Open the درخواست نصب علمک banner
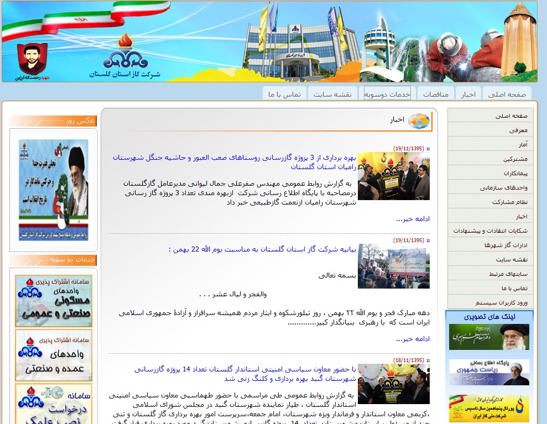The width and height of the screenshot is (547, 424). pyautogui.click(x=54, y=404)
